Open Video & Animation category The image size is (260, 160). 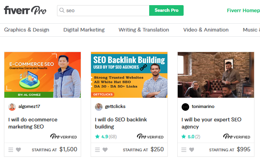[206, 30]
